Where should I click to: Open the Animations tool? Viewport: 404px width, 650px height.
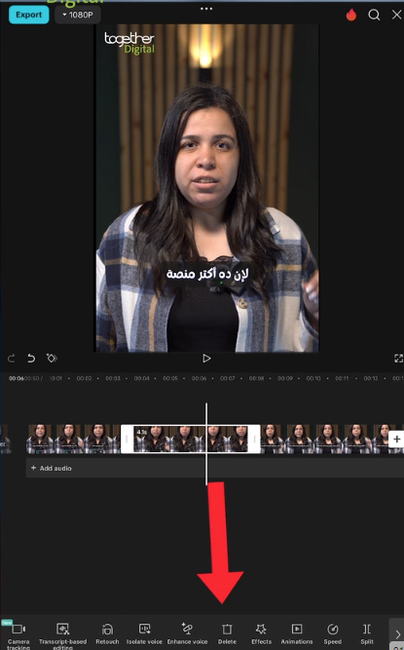click(x=297, y=634)
